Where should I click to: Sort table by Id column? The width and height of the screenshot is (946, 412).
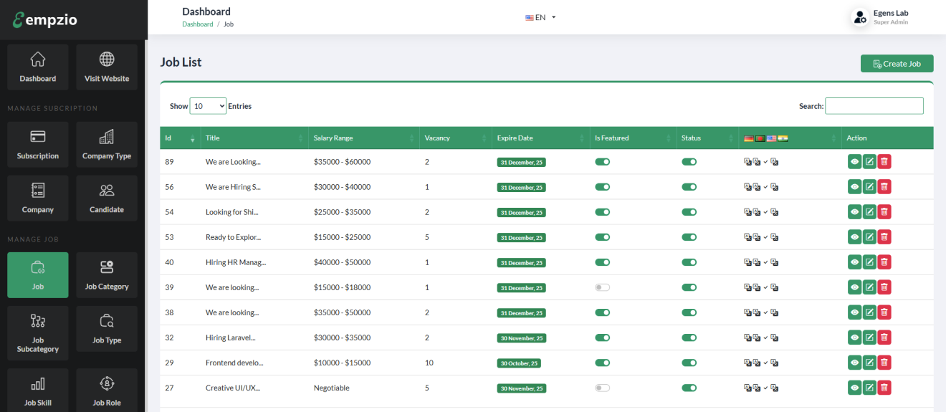(x=180, y=138)
